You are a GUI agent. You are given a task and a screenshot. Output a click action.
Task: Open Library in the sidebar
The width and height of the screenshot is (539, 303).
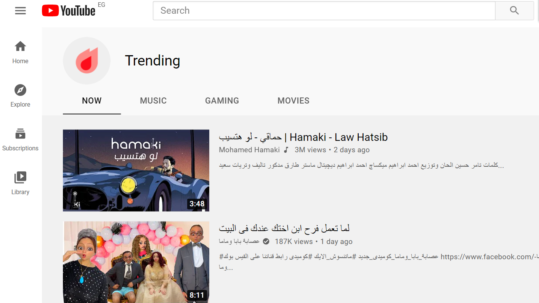point(20,183)
